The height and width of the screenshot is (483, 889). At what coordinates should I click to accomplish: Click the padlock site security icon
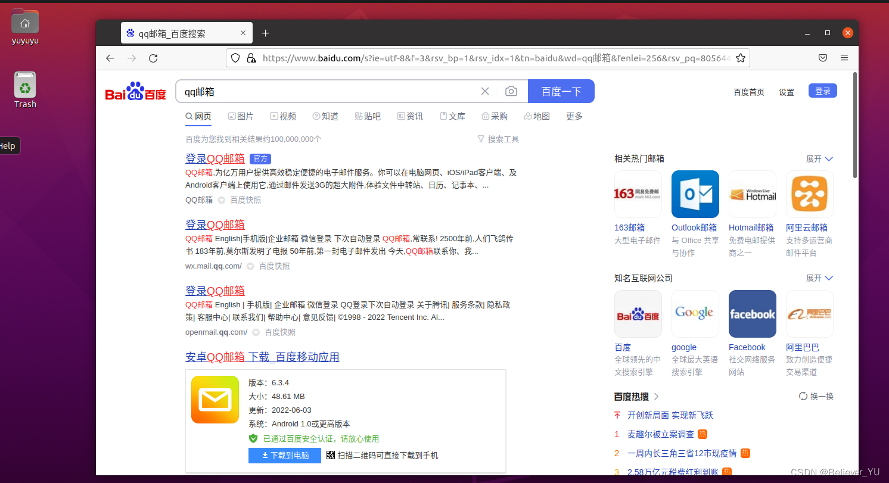[x=251, y=58]
